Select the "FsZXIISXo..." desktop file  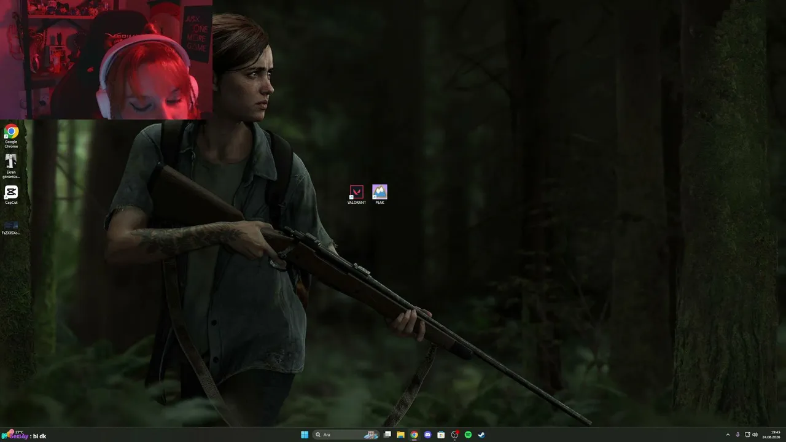pyautogui.click(x=11, y=228)
